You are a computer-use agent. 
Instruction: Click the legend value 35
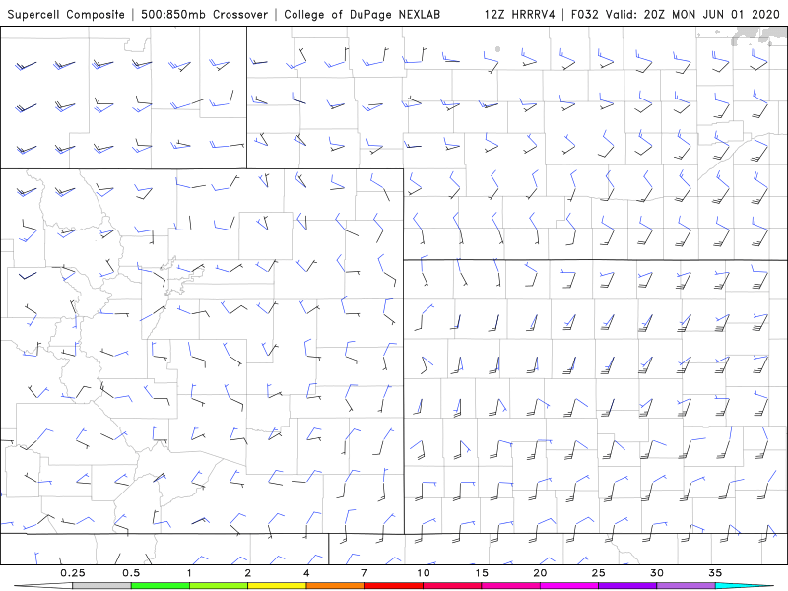[x=715, y=573]
